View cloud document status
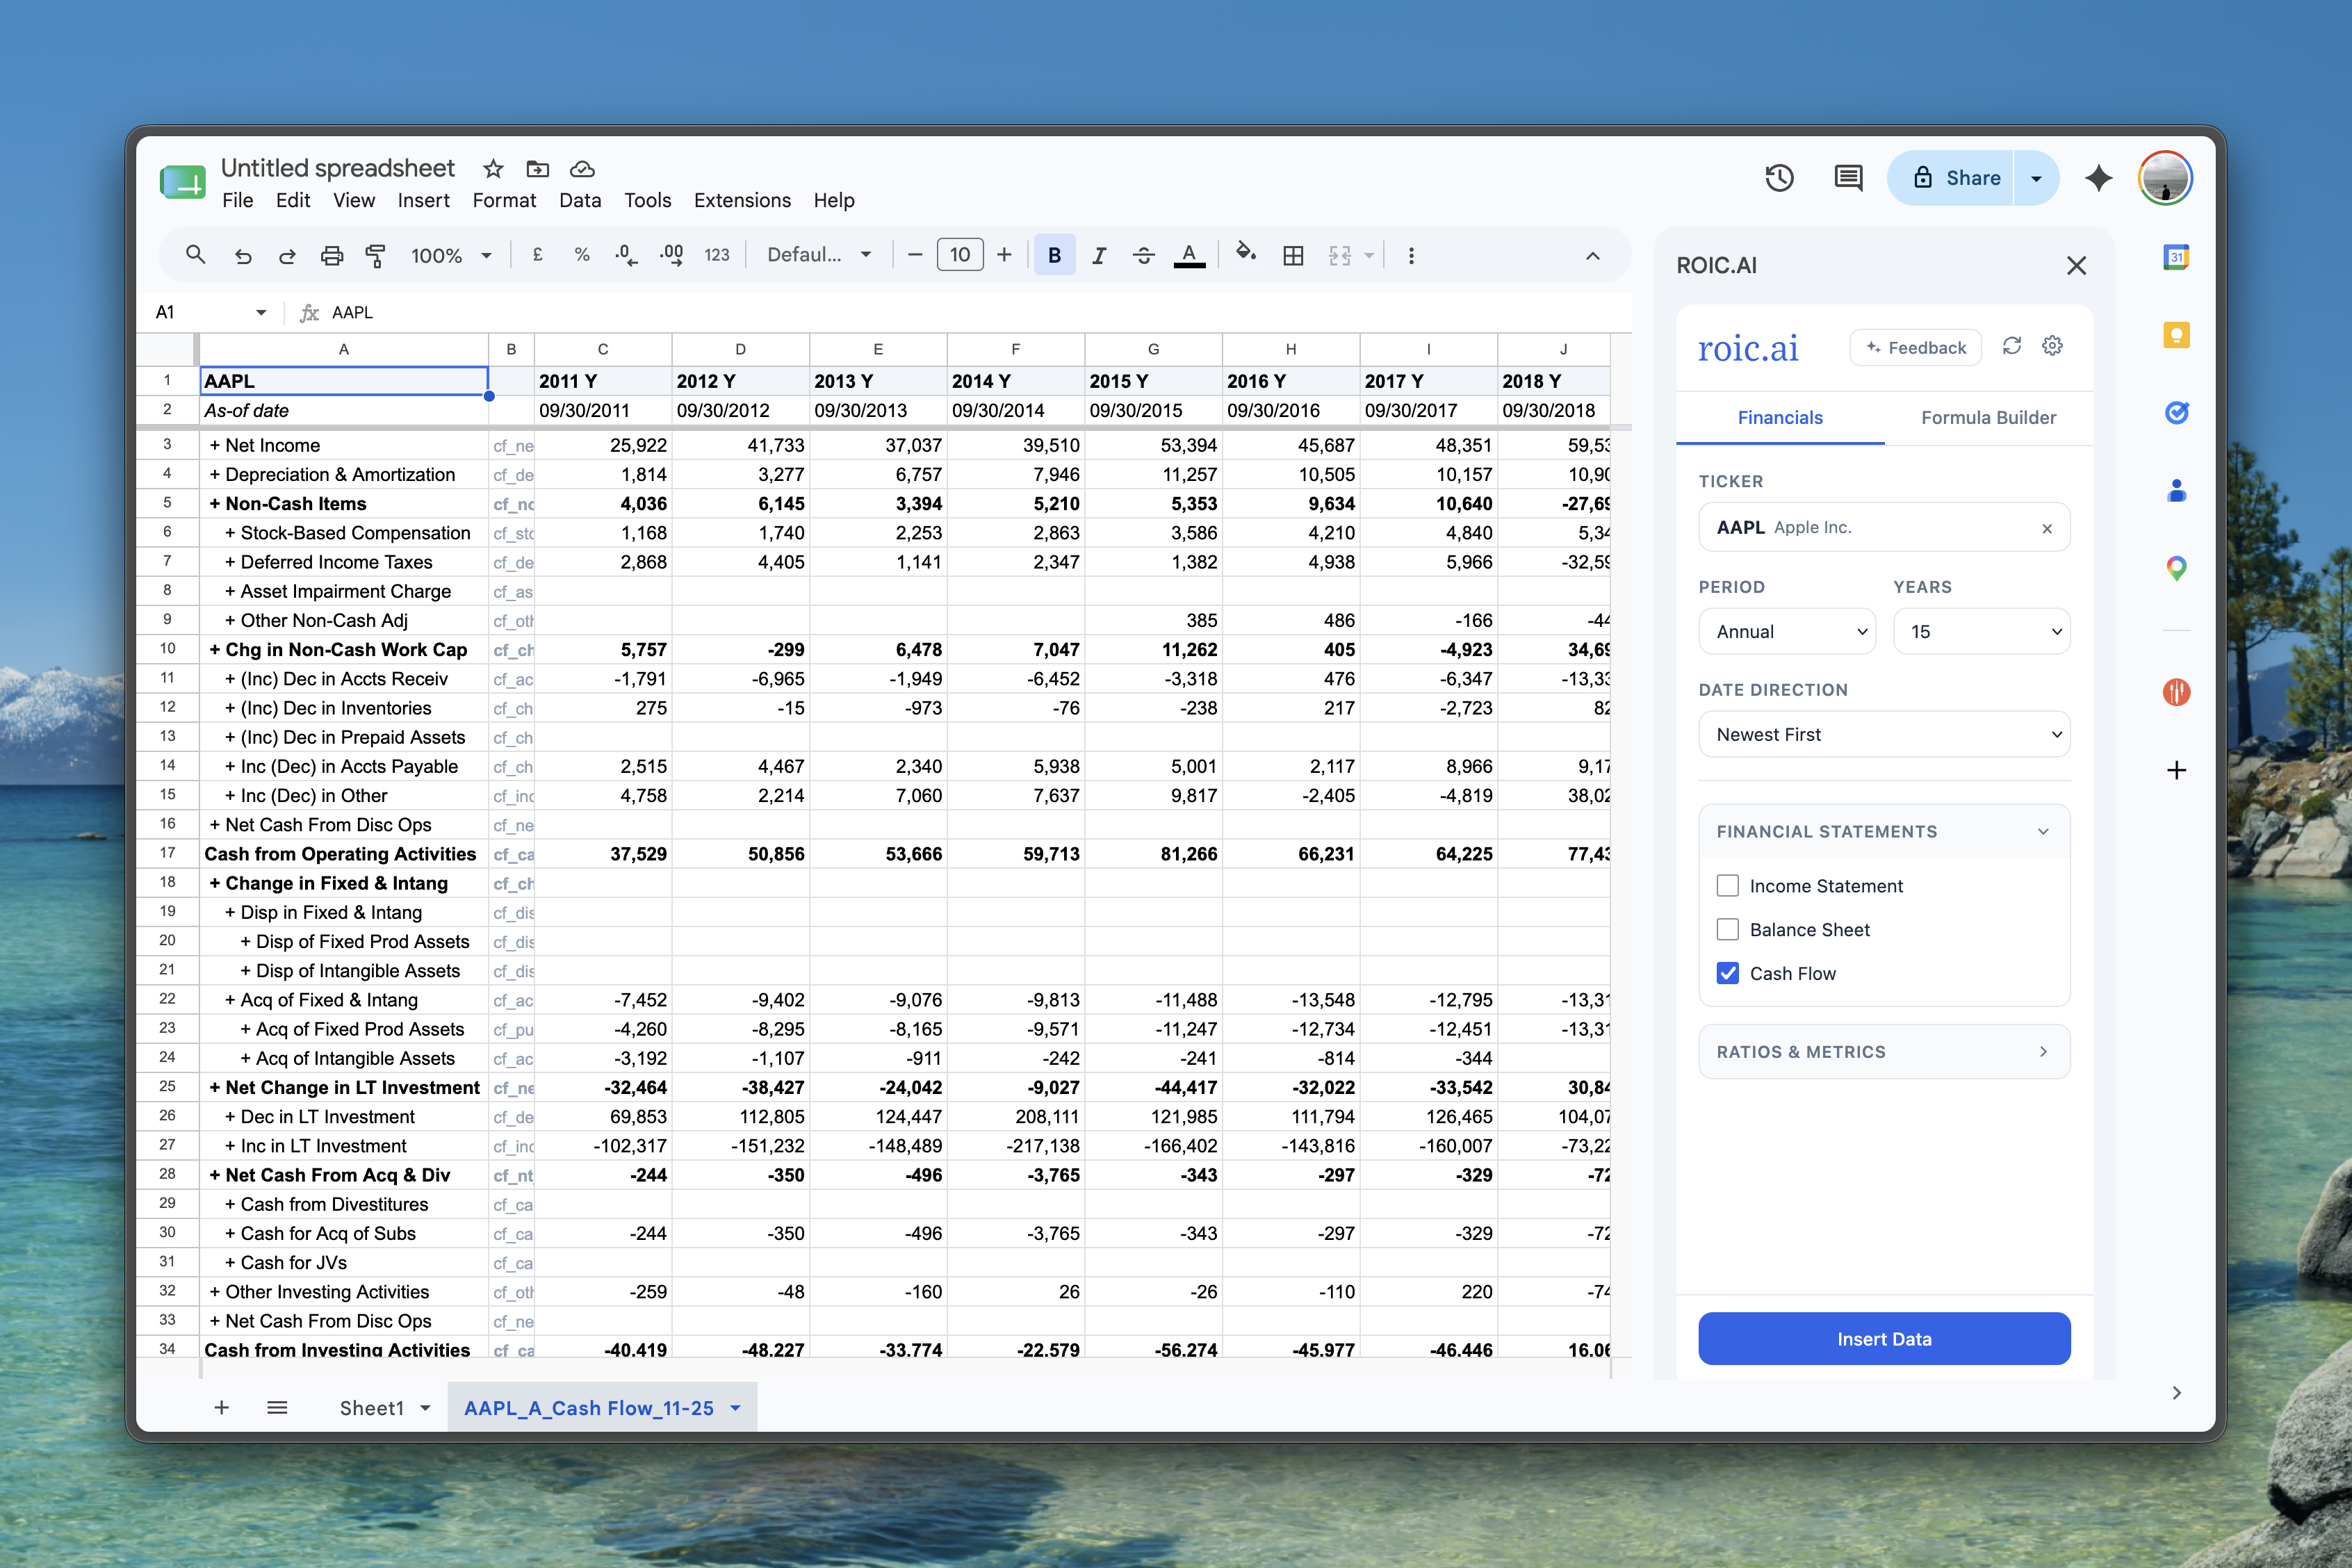The height and width of the screenshot is (1568, 2352). pos(582,168)
